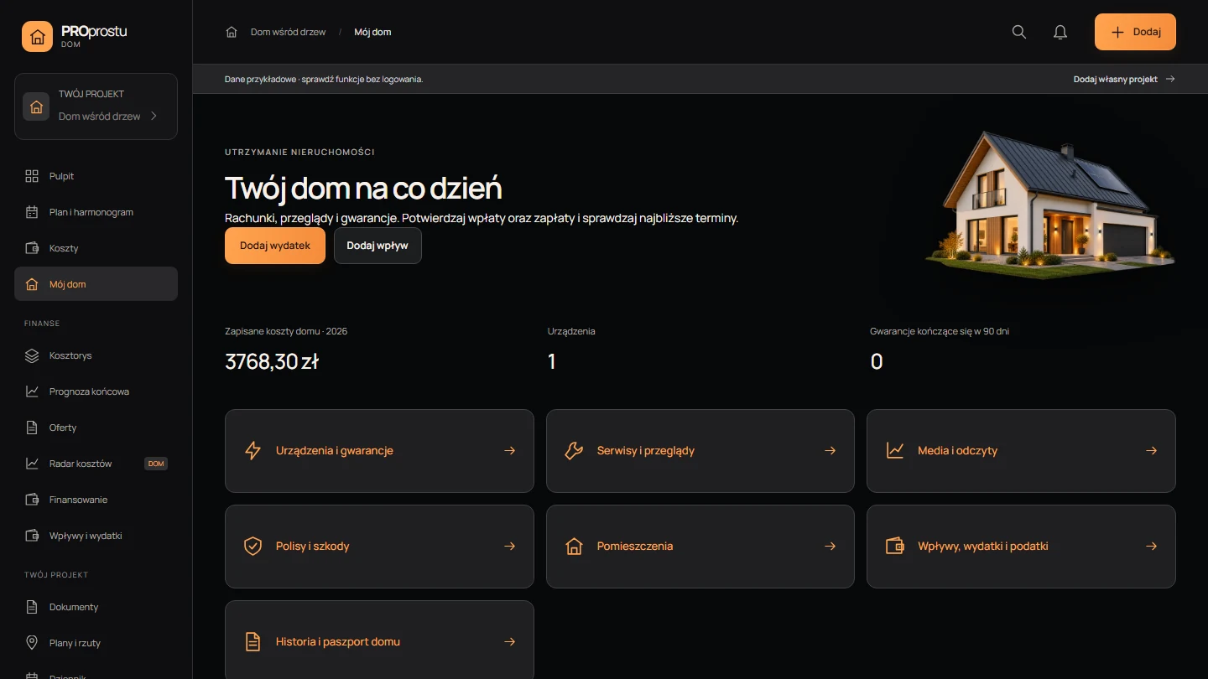Follow the Dodaj własny projekt link

click(x=1124, y=79)
